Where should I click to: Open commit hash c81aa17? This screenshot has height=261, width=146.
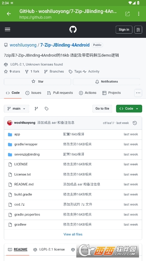click(109, 123)
